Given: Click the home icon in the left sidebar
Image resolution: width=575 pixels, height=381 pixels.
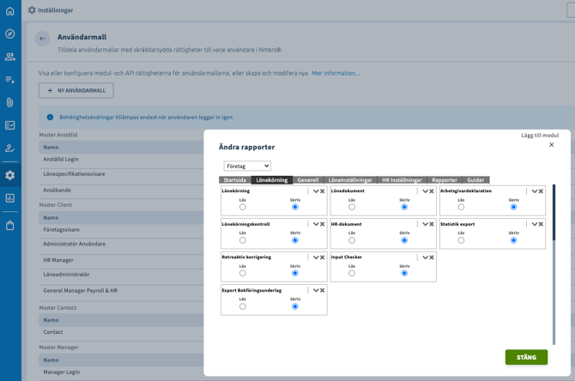Looking at the screenshot, I should pyautogui.click(x=10, y=11).
